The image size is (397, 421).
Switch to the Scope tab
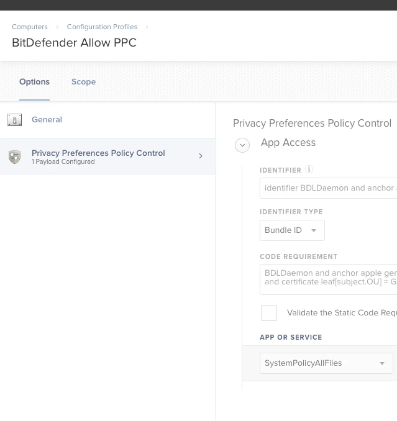[83, 81]
